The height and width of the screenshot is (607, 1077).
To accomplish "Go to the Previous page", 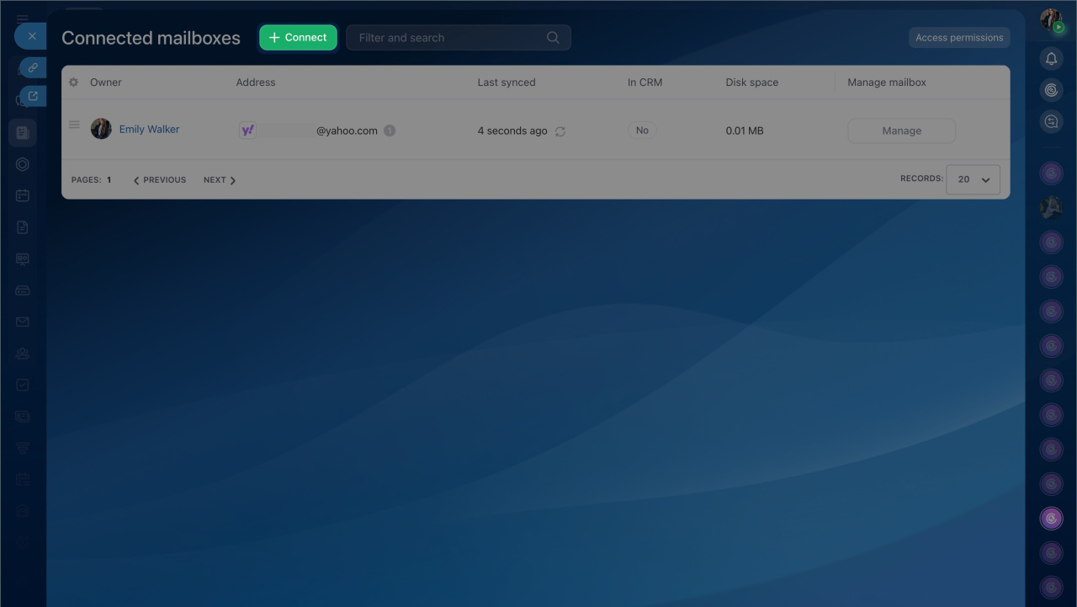I will point(160,180).
